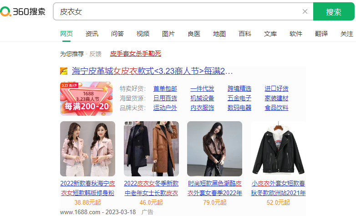Screen dimensions: 356x216
Task: Click the short brown leather jacket image
Action: tap(214, 149)
